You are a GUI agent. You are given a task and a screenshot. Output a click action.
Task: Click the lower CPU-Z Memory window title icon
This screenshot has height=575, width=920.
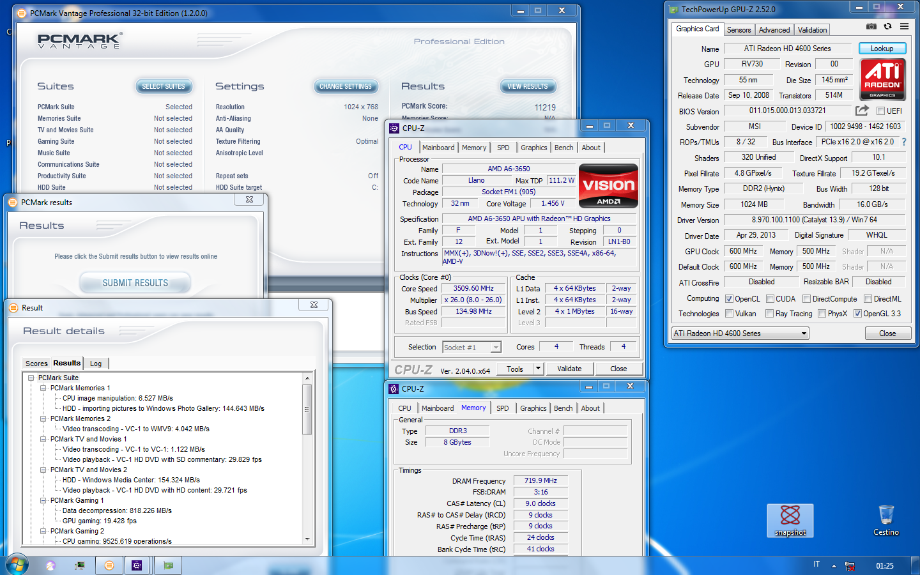(x=394, y=388)
